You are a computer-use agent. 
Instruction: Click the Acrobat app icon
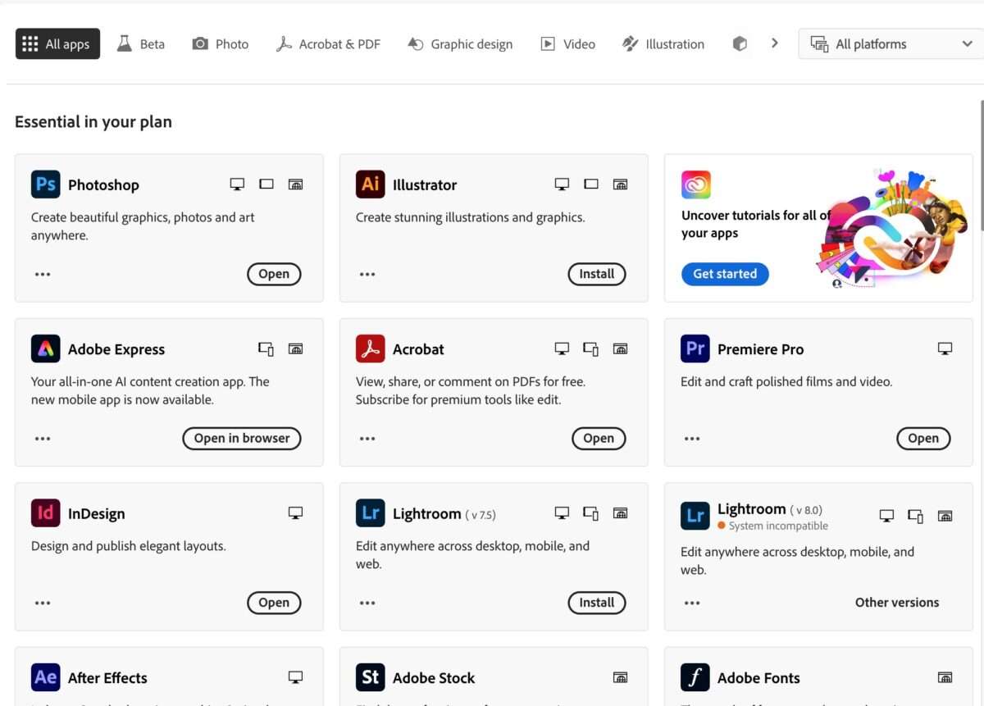pos(371,348)
